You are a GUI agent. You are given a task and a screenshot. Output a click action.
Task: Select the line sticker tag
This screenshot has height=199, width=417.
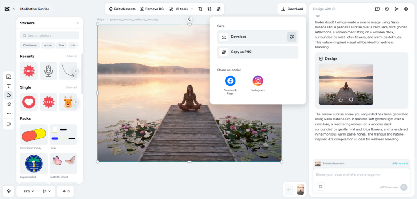coord(61,45)
